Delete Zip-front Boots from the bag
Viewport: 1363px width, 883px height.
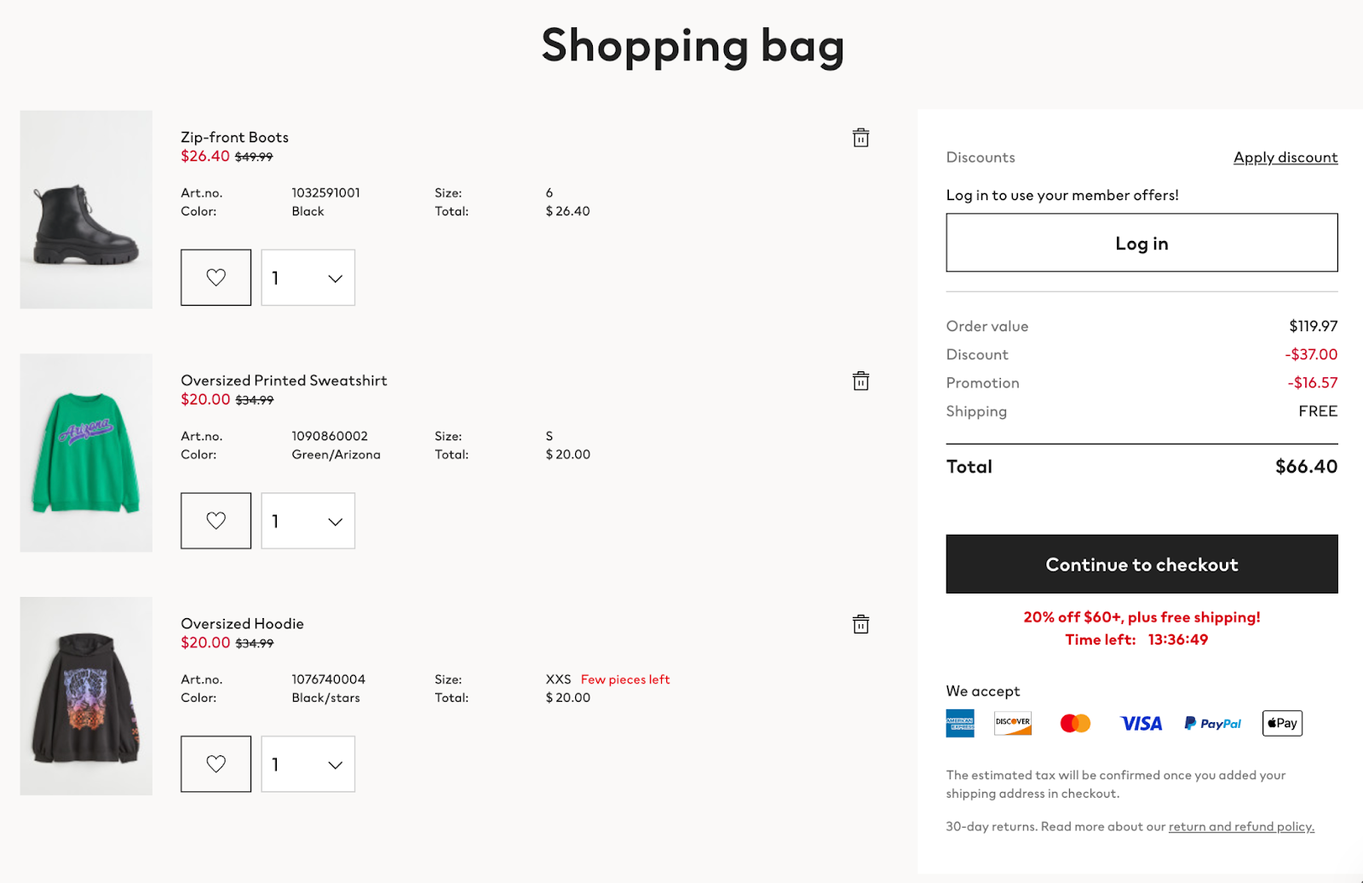[860, 138]
